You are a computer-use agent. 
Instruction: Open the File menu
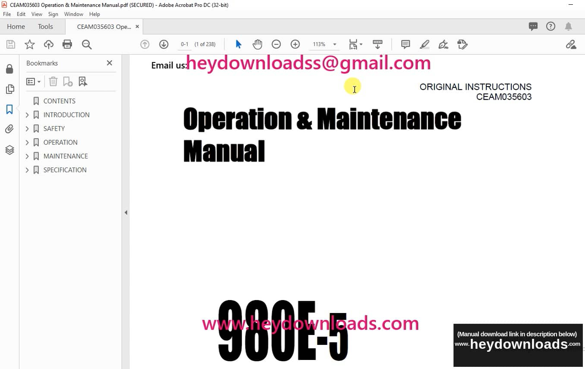[x=7, y=14]
